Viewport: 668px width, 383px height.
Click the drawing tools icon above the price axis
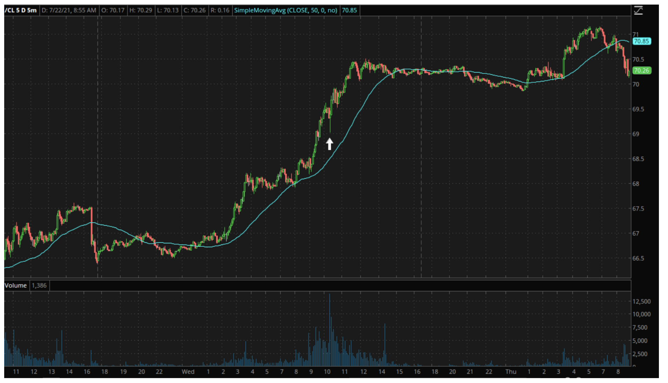pos(638,11)
